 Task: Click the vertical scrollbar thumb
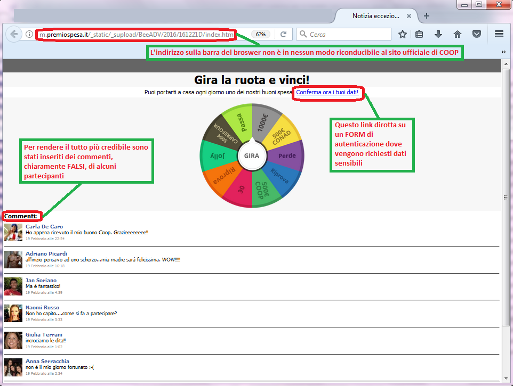(x=506, y=197)
